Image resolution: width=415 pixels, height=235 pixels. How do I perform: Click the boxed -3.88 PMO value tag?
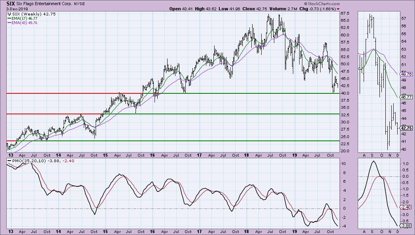pyautogui.click(x=406, y=226)
